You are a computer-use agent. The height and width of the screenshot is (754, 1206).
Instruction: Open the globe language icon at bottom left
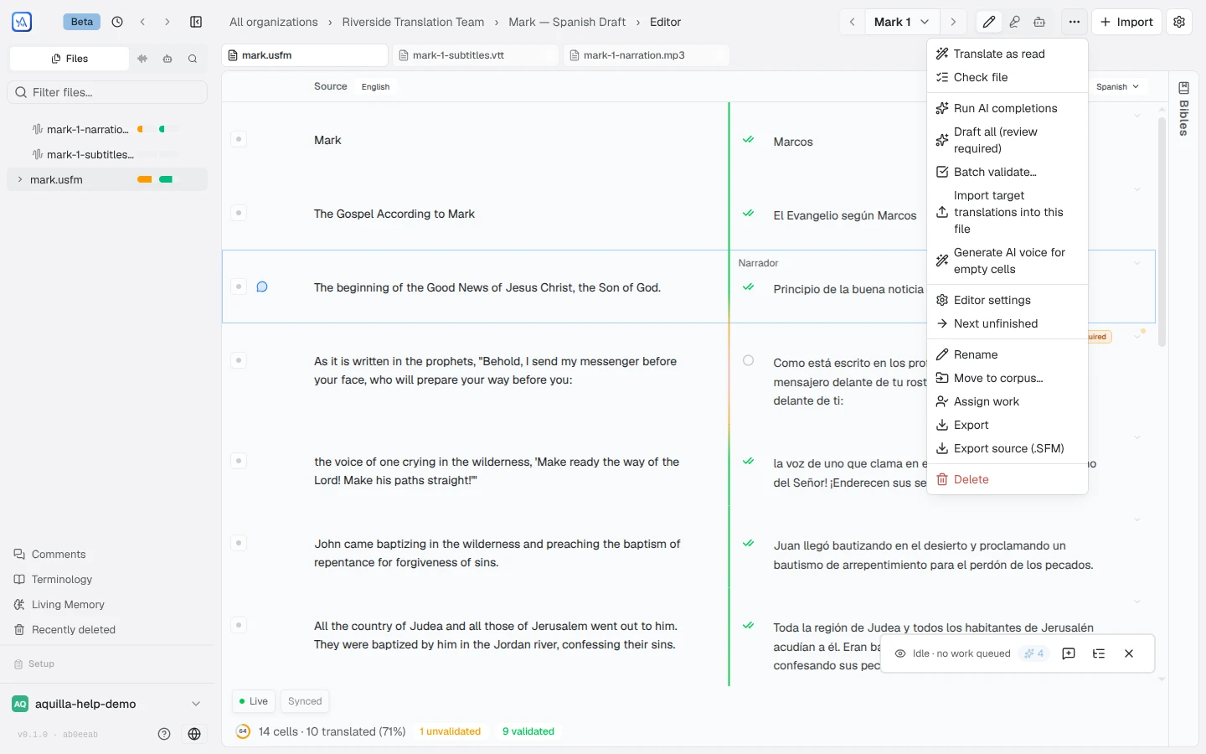[x=194, y=734]
